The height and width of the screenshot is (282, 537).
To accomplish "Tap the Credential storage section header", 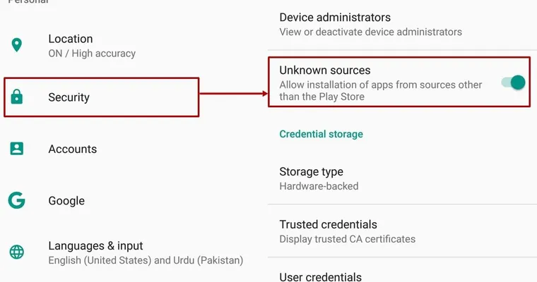I will [321, 134].
